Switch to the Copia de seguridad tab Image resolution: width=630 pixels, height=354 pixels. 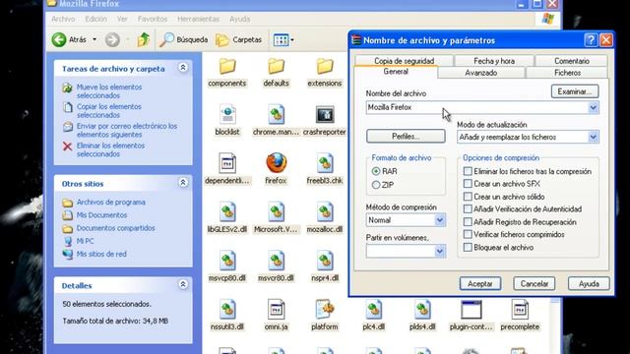click(x=405, y=61)
